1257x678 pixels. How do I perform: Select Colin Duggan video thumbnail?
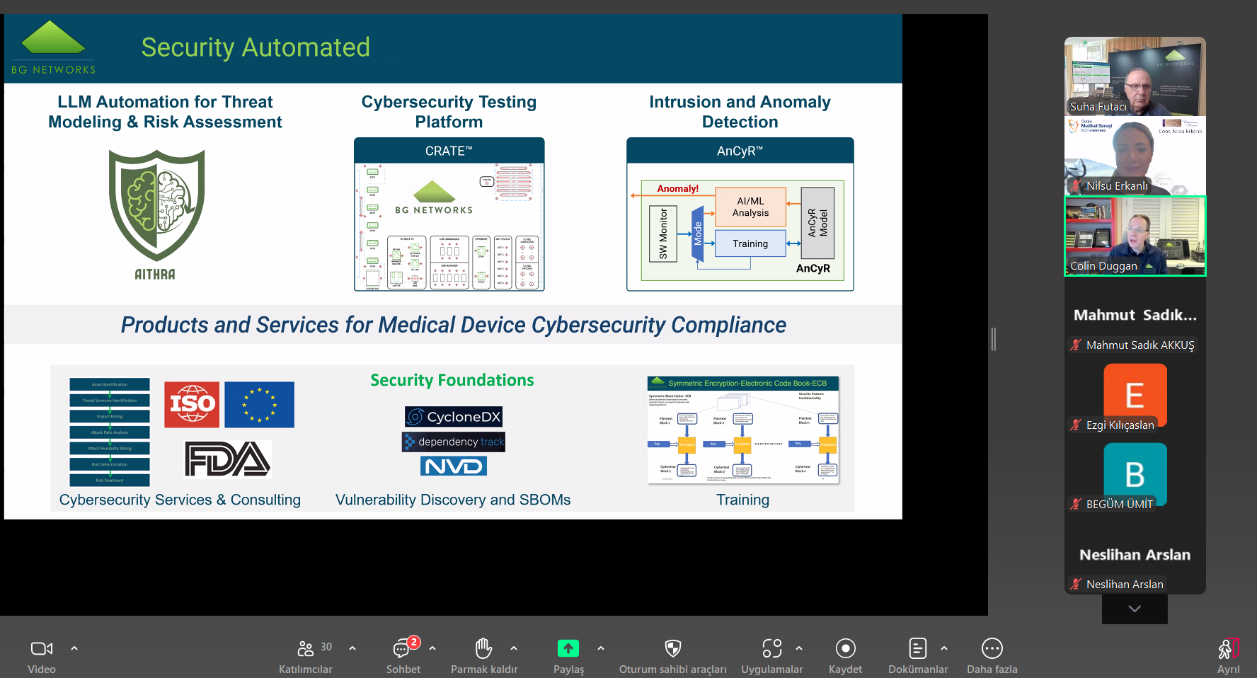pyautogui.click(x=1135, y=236)
